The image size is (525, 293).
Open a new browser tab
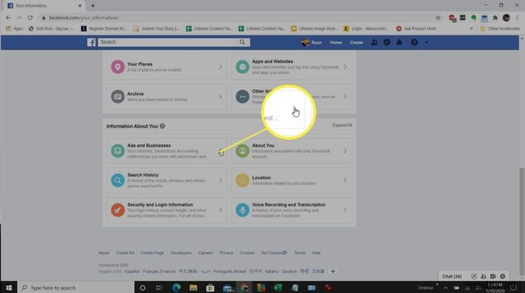[93, 6]
